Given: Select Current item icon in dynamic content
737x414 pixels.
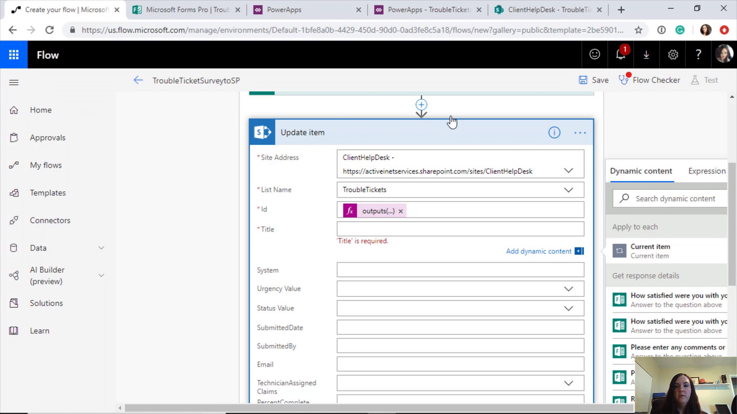Looking at the screenshot, I should pos(619,251).
